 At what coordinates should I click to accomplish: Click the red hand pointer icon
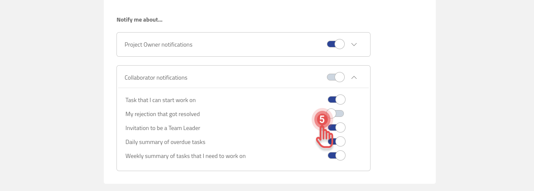point(324,138)
